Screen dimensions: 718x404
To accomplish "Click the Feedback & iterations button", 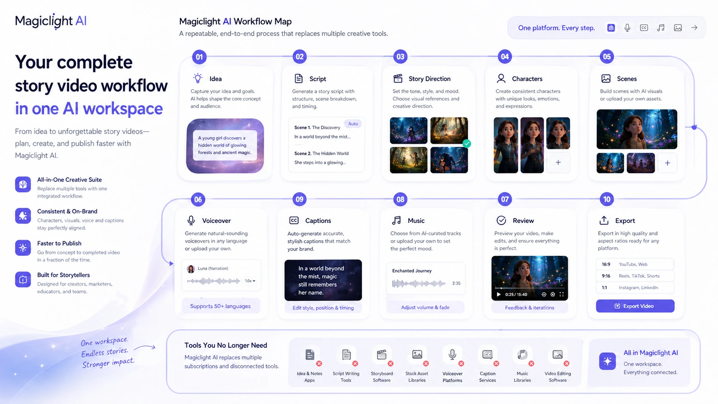I will tap(529, 308).
